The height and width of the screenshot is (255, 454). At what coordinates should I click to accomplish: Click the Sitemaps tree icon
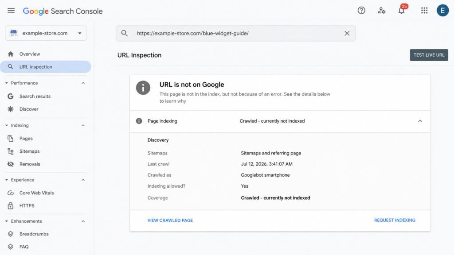coord(11,151)
